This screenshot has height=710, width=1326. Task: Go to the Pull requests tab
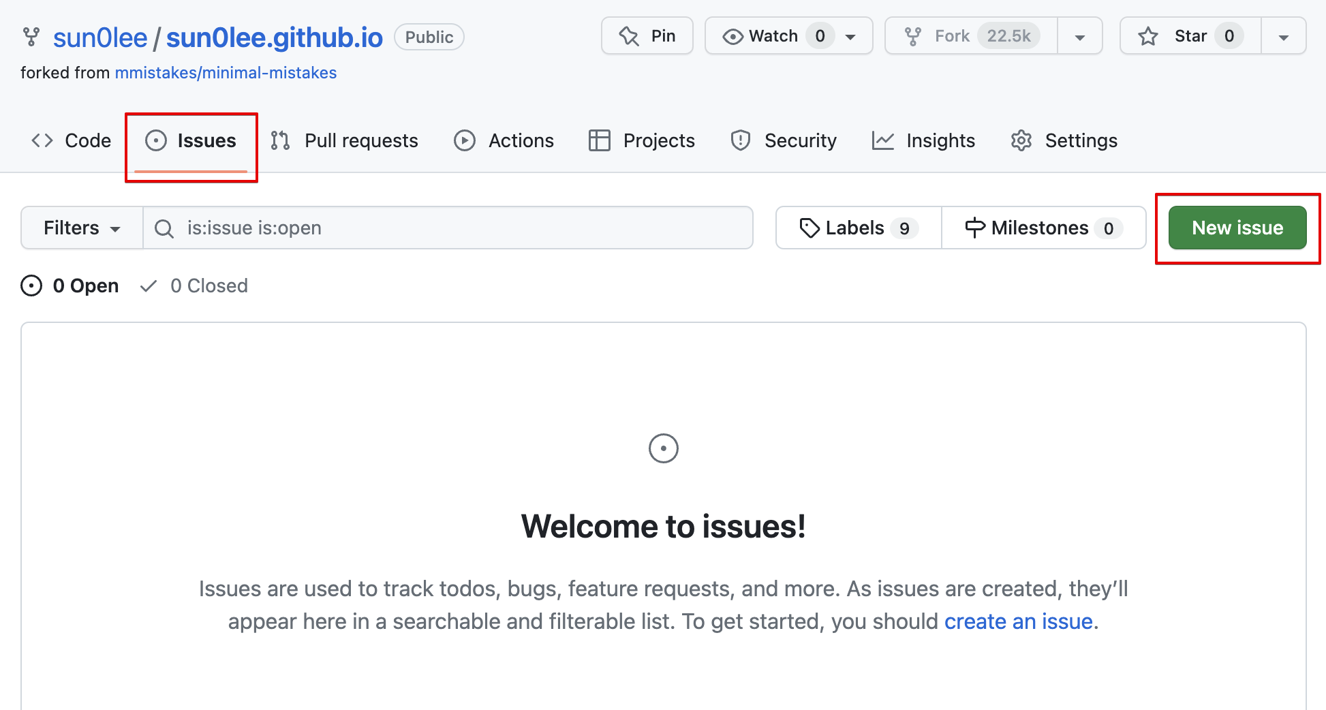(x=344, y=140)
